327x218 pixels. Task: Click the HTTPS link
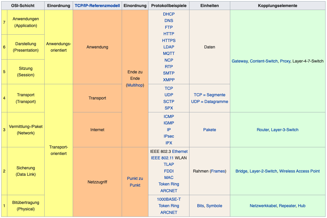coord(169,40)
